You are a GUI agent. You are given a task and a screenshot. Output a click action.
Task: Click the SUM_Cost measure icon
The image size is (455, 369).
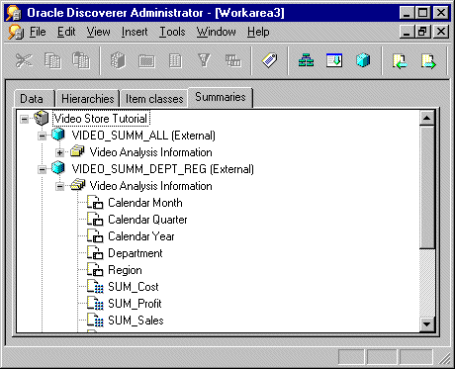95,286
